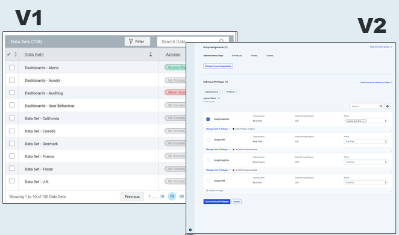Click the V2 search magnifier icon

tap(381, 106)
